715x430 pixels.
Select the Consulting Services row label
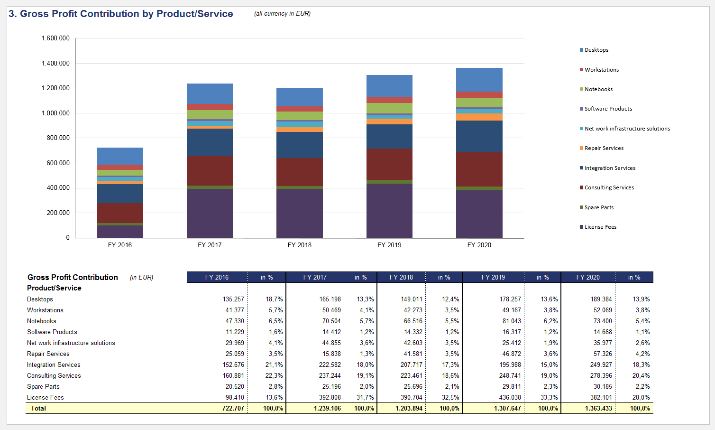54,375
